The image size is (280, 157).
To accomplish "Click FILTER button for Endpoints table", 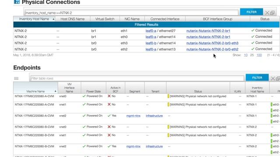I will tap(257, 78).
